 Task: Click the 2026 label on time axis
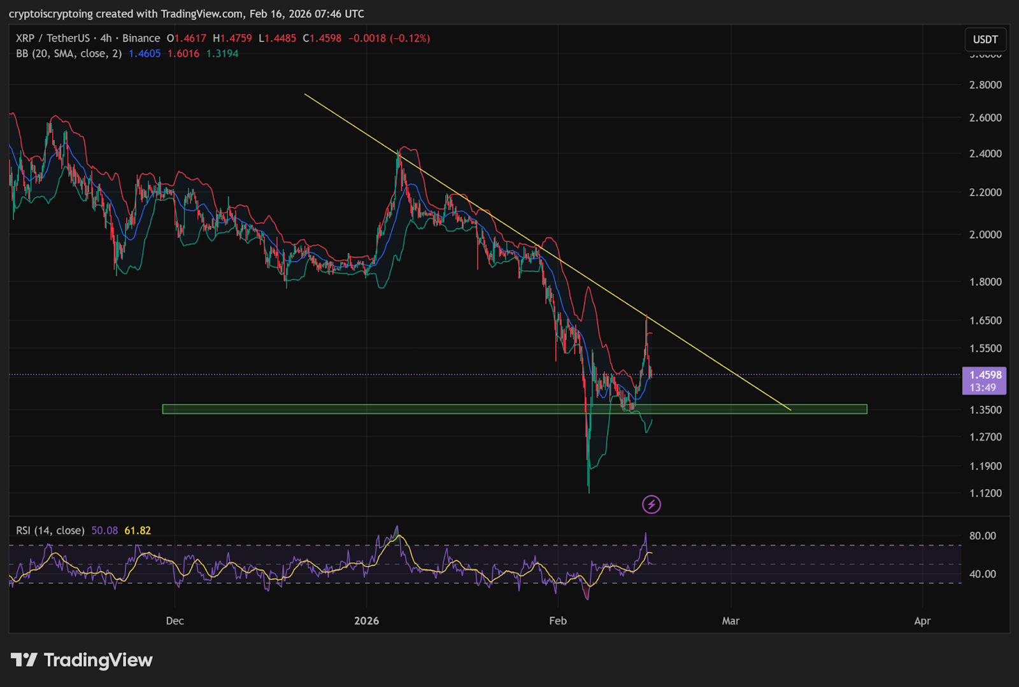pyautogui.click(x=366, y=621)
